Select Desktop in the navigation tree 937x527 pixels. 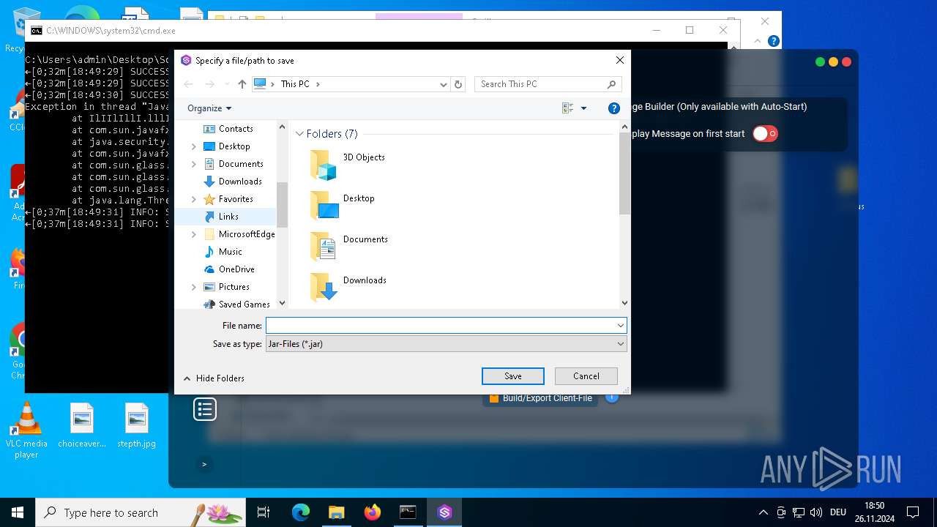[234, 146]
